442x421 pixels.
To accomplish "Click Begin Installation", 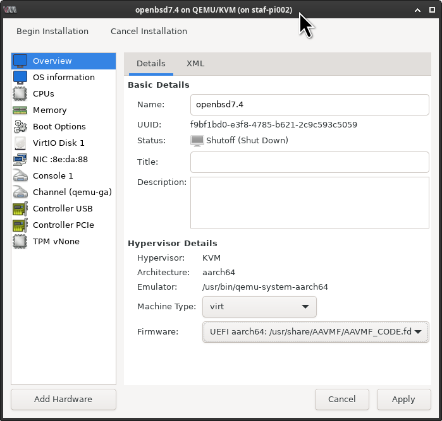I will [x=52, y=31].
